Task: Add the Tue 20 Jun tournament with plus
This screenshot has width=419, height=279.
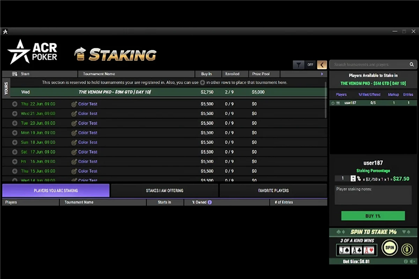Action: coord(15,123)
